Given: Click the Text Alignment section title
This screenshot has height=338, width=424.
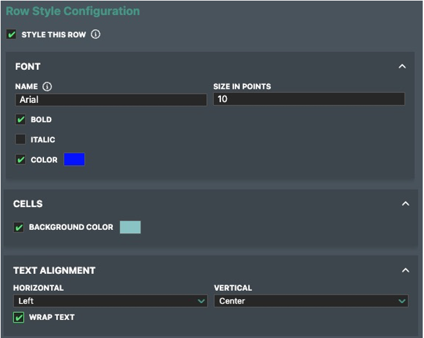Looking at the screenshot, I should click(54, 271).
